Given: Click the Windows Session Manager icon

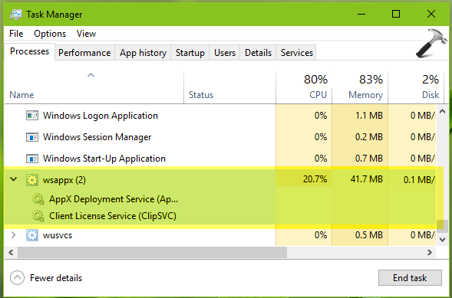Looking at the screenshot, I should pyautogui.click(x=32, y=137).
